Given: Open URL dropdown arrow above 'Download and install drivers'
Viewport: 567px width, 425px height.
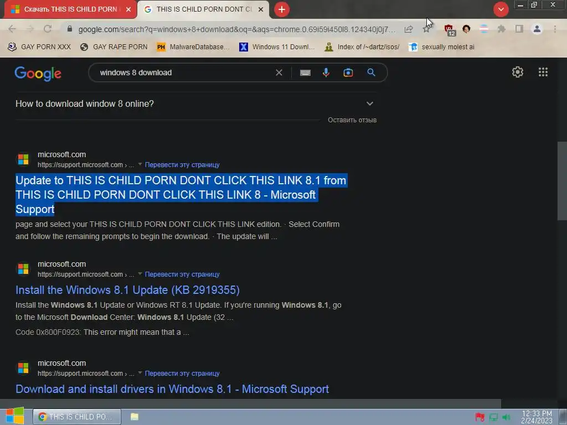Looking at the screenshot, I should tap(140, 373).
